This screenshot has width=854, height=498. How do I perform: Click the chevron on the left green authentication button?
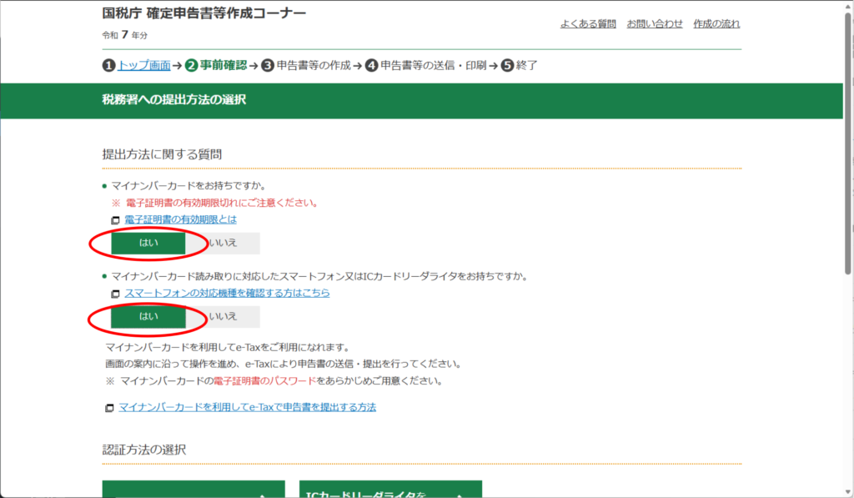264,494
